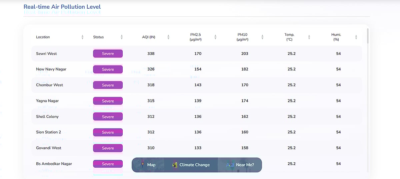Click the AQI Near Me? button
This screenshot has height=179, width=400.
pyautogui.click(x=240, y=165)
